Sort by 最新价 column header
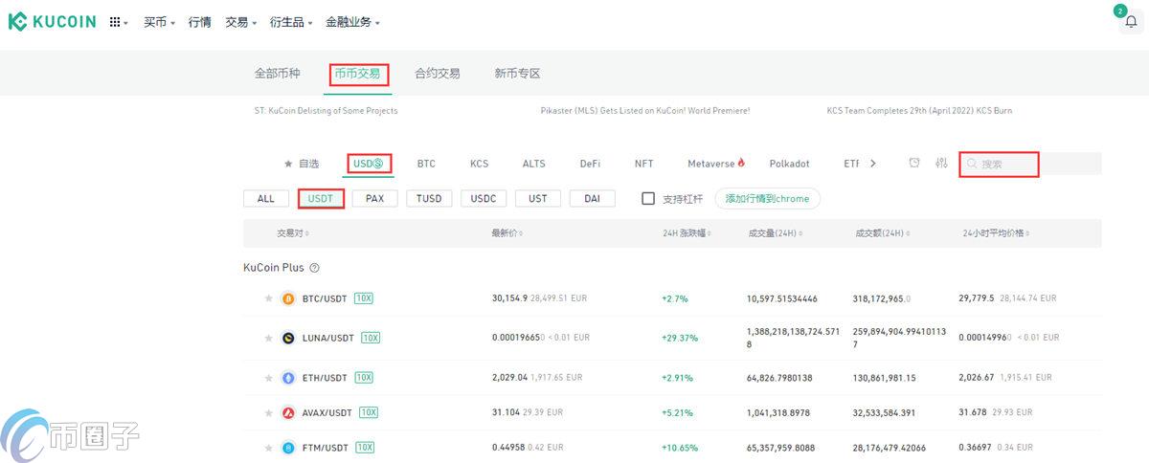 pyautogui.click(x=507, y=233)
